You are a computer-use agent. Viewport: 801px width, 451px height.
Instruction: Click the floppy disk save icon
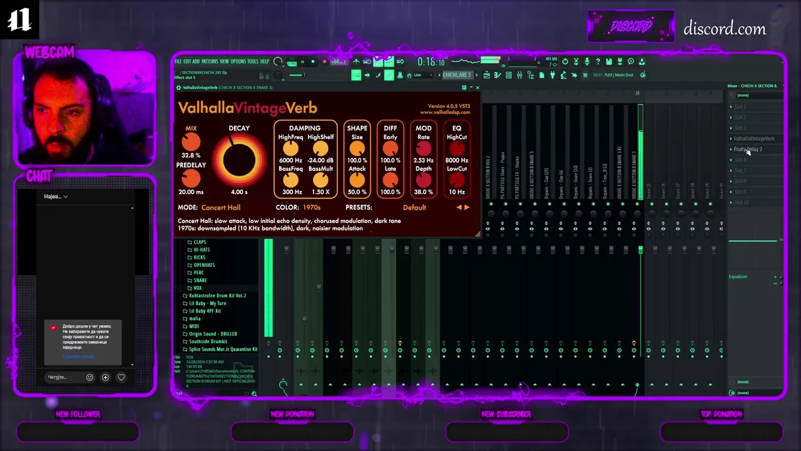(x=609, y=61)
